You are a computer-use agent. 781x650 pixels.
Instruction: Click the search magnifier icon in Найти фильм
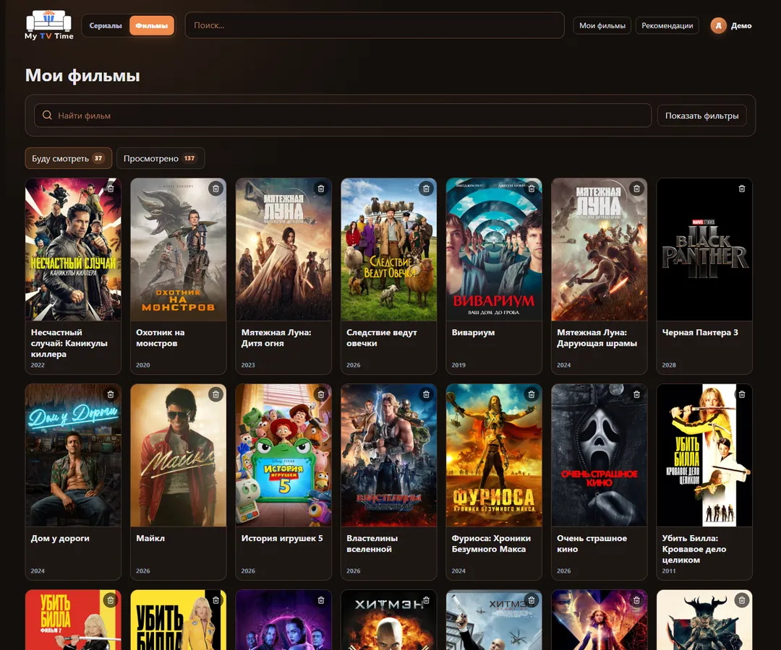pos(47,116)
